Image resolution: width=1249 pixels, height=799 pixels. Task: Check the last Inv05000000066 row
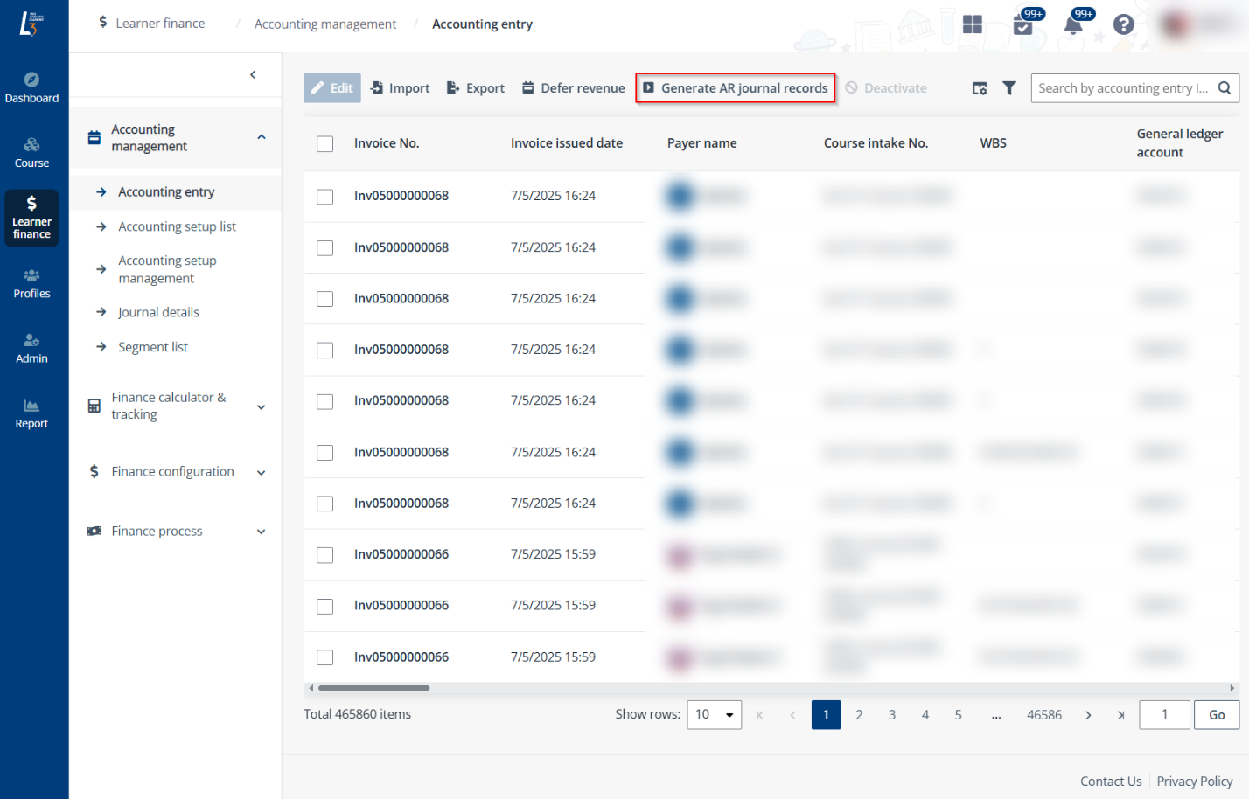(x=324, y=657)
